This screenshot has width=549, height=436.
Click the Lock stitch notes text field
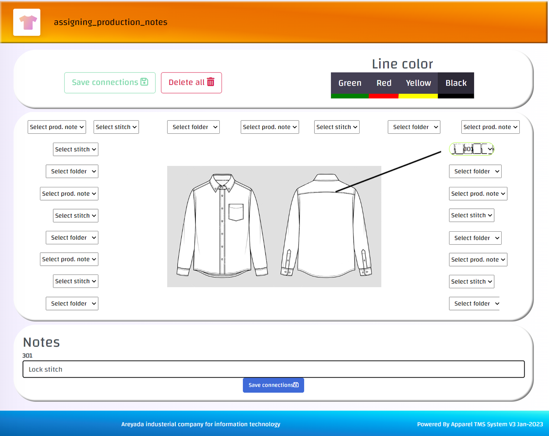click(x=273, y=369)
